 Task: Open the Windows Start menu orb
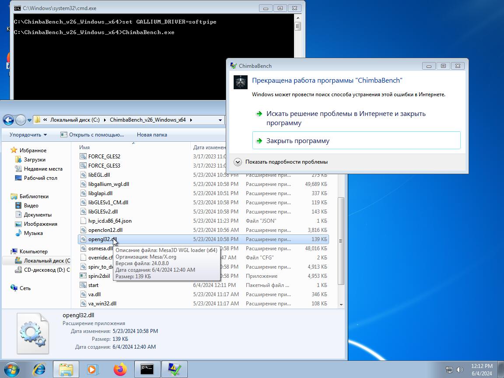pyautogui.click(x=11, y=369)
